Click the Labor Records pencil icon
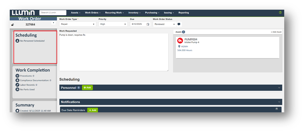The height and width of the screenshot is (132, 304). (17, 85)
